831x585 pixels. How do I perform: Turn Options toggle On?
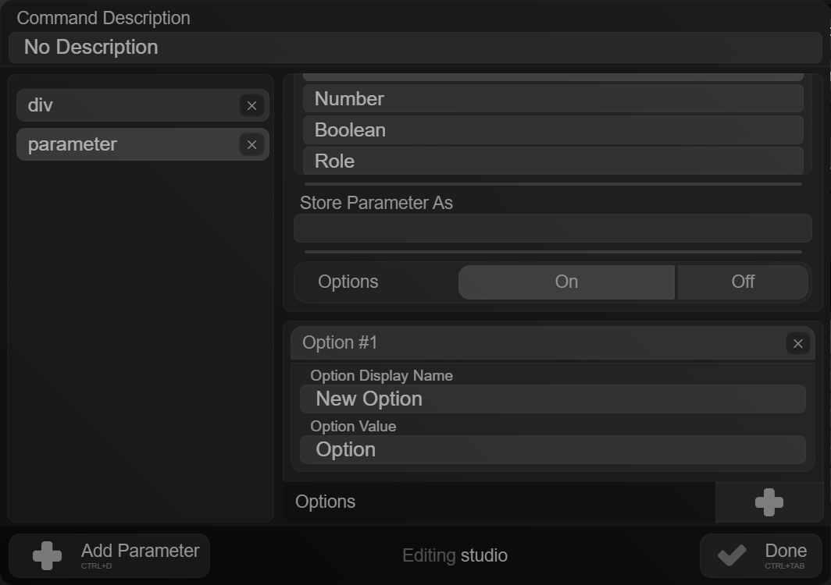click(565, 282)
